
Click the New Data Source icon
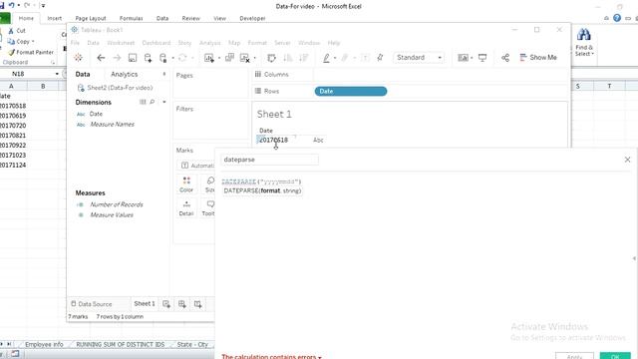pos(149,58)
